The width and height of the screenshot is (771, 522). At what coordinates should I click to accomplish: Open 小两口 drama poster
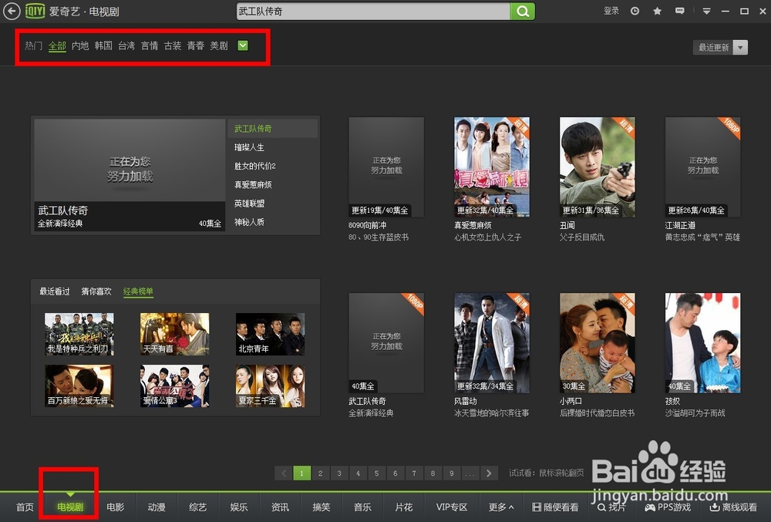pos(597,343)
